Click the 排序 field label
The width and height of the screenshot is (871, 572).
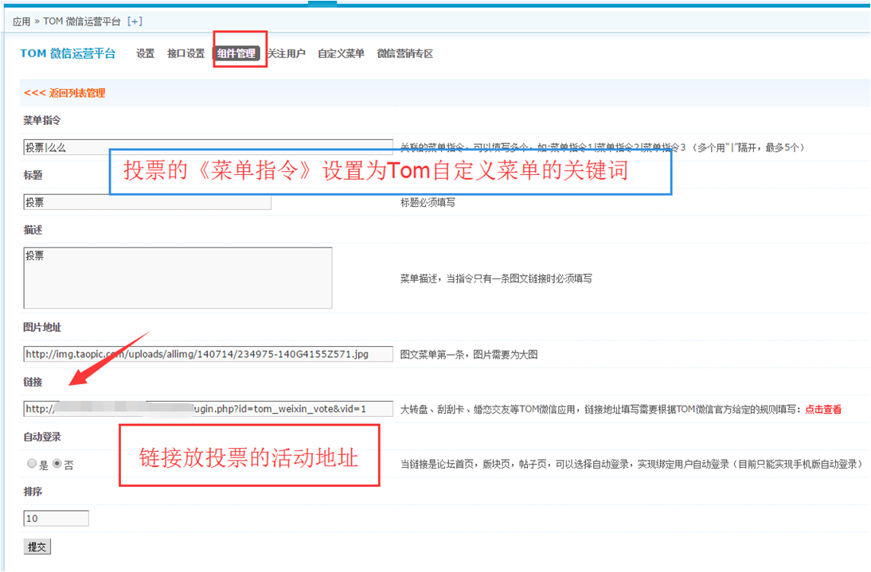tap(33, 491)
